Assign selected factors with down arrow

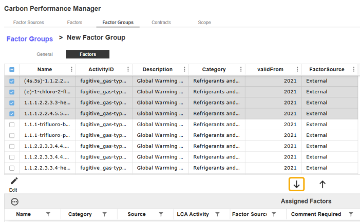point(296,184)
